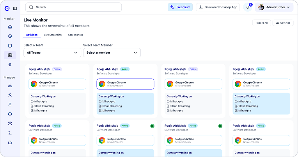Open the pie-chart reports icon under Manage
Screen dimensions: 298x157
[10, 114]
